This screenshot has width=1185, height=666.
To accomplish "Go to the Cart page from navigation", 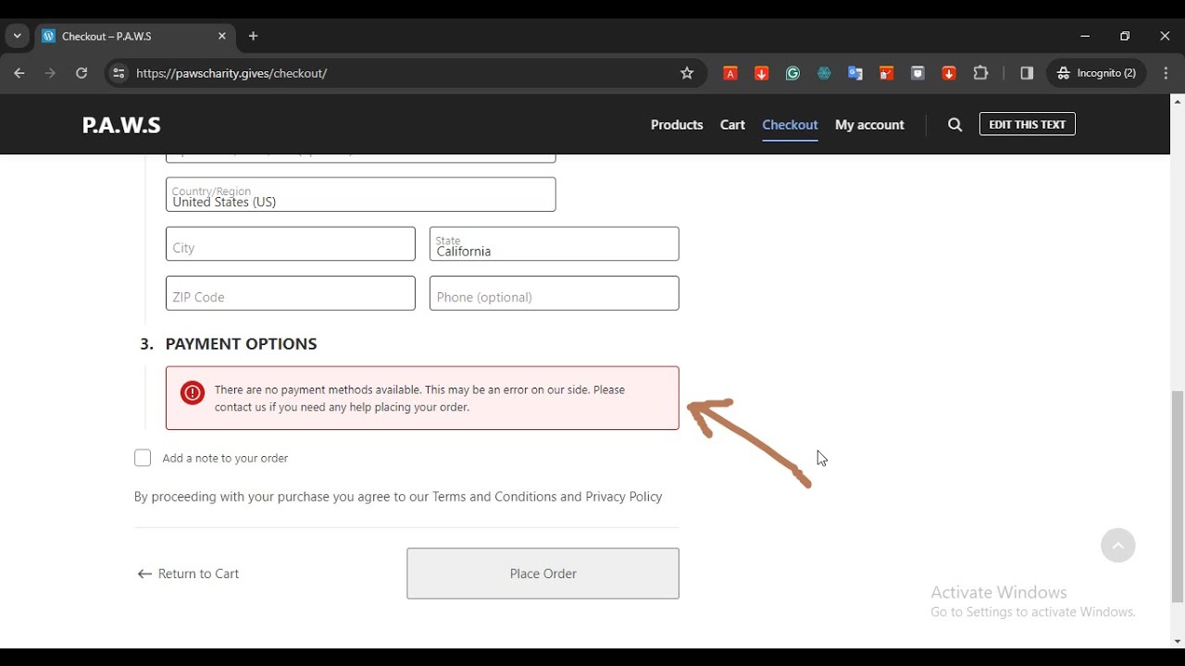I will tap(732, 125).
